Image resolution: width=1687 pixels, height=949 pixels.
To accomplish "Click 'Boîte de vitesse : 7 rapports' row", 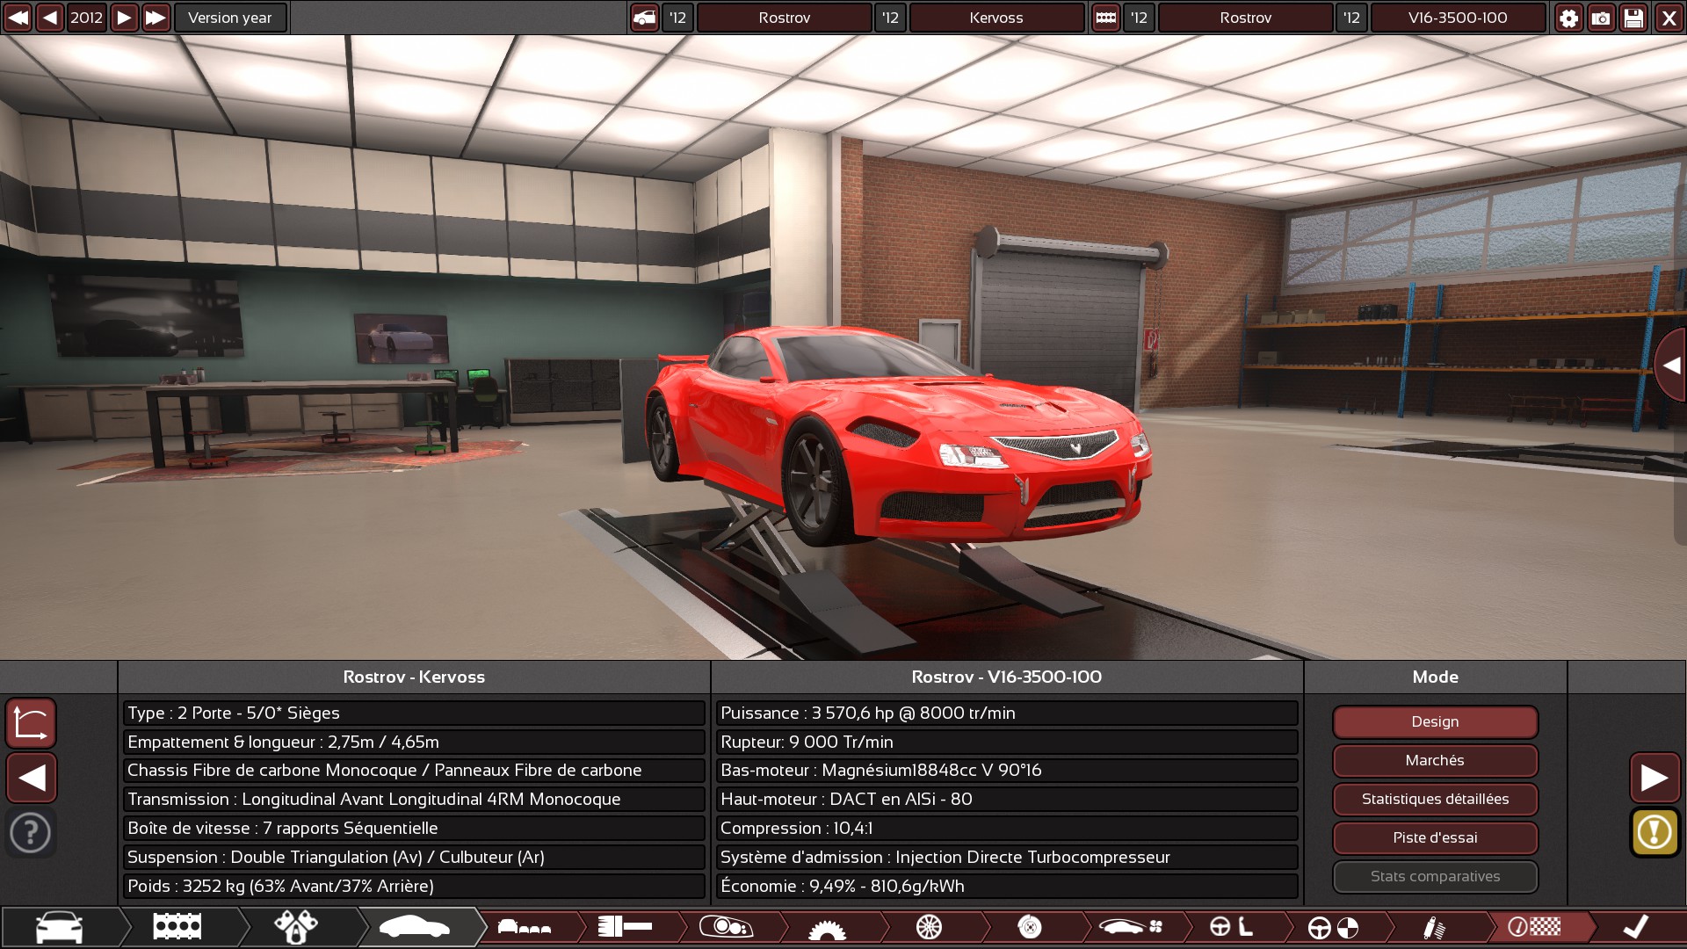I will point(414,829).
